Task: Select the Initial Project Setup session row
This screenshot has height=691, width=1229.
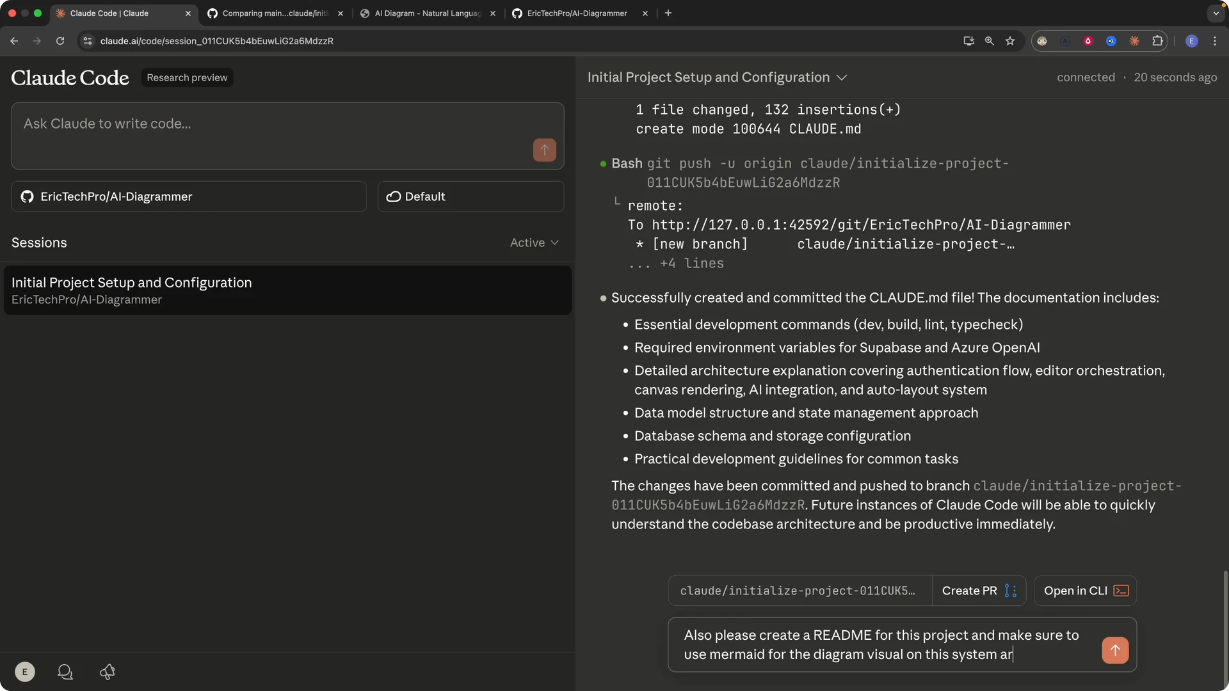Action: point(287,290)
